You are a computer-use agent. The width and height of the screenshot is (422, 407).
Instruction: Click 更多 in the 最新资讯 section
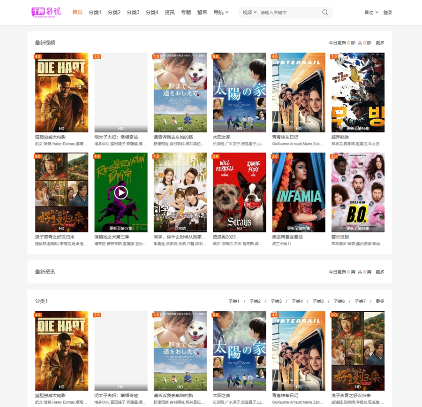point(380,272)
